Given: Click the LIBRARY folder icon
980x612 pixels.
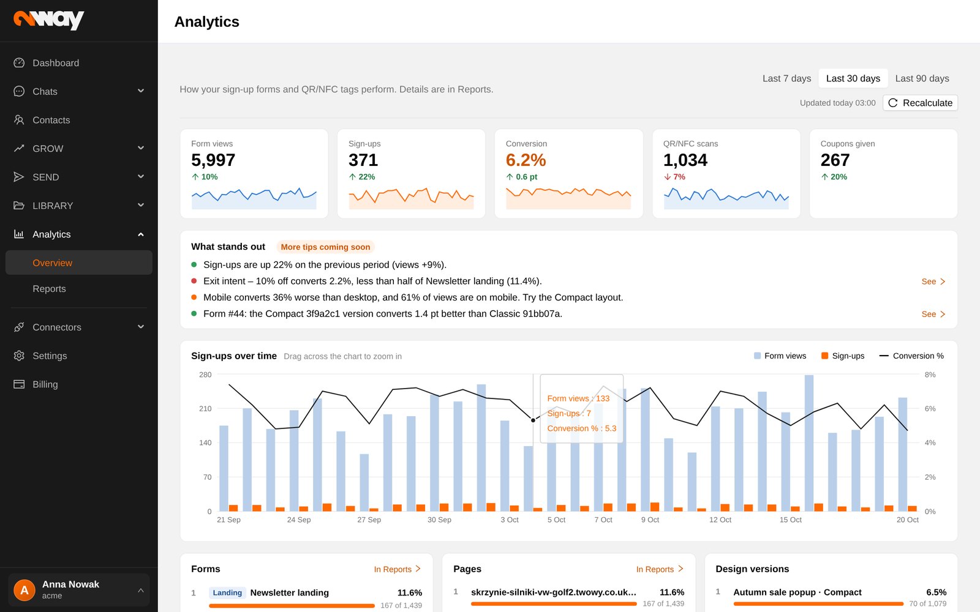Looking at the screenshot, I should 19,206.
